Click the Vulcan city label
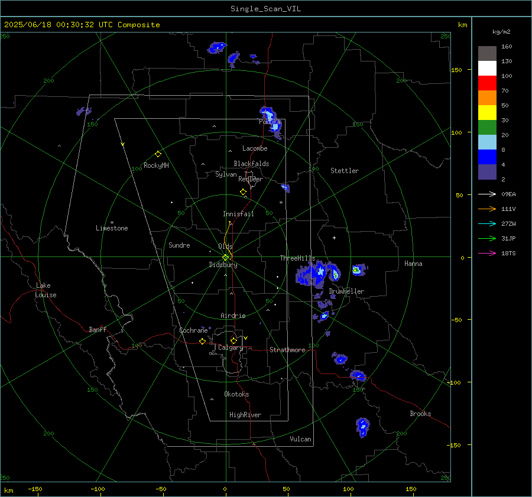 click(300, 439)
